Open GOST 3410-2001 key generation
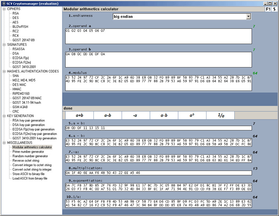Viewport: 279px width, 216px height. tap(35, 138)
